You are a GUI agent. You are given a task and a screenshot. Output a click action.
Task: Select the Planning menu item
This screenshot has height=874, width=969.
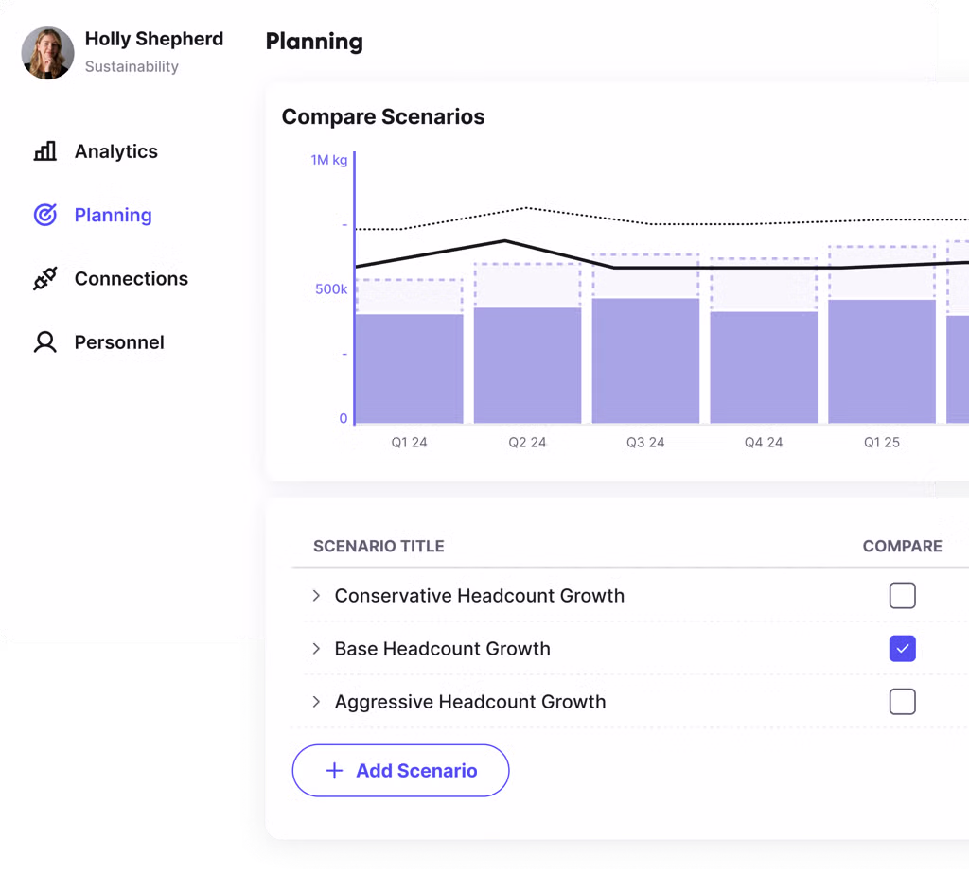[94, 215]
